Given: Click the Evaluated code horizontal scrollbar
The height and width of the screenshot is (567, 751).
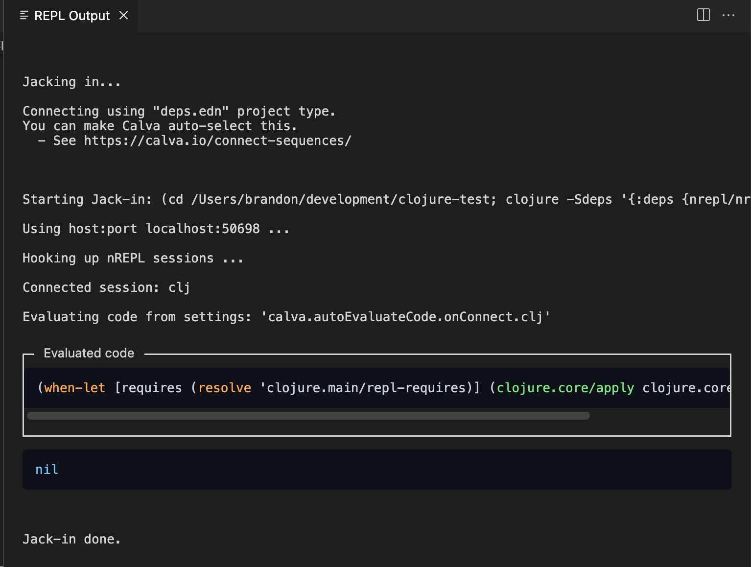Looking at the screenshot, I should click(308, 416).
